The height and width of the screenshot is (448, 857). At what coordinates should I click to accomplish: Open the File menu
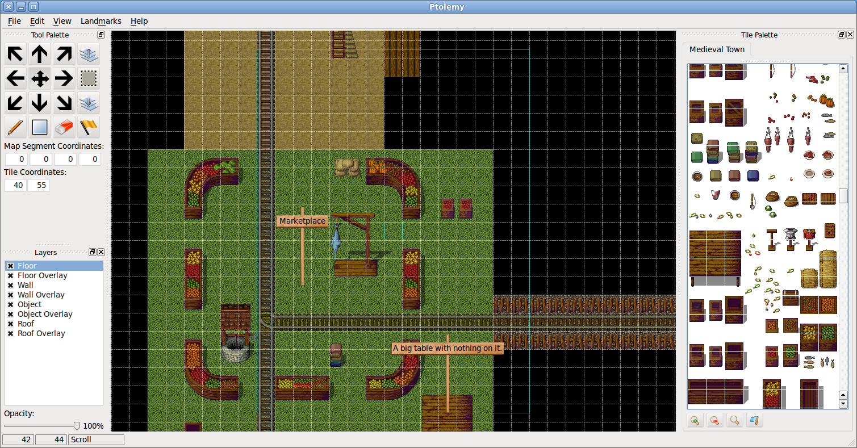tap(14, 21)
